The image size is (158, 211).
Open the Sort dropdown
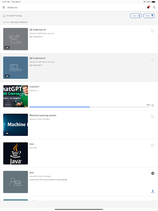[x=136, y=16]
